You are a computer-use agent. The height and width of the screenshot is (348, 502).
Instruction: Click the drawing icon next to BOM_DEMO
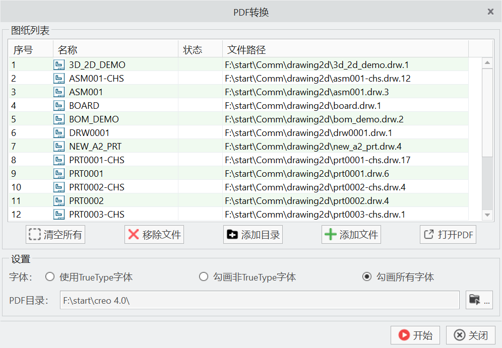click(x=59, y=119)
